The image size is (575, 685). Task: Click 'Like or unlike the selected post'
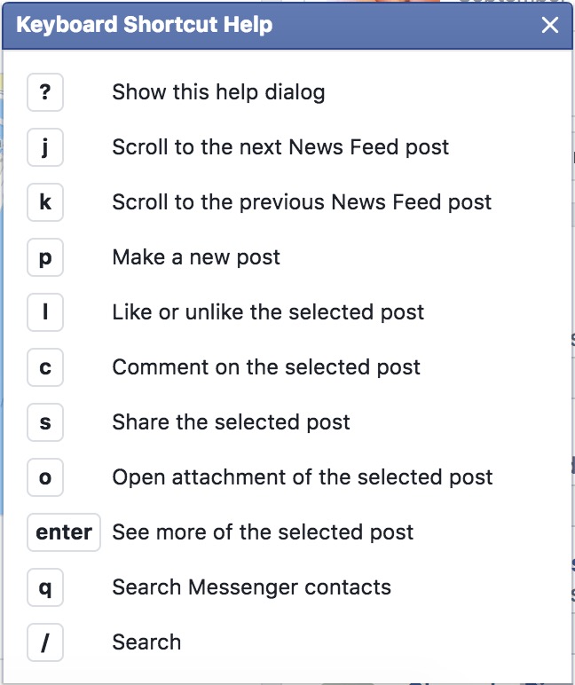point(268,312)
